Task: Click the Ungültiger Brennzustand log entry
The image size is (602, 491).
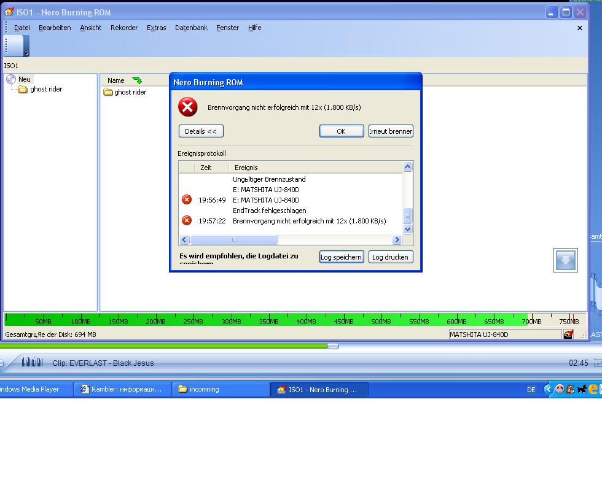Action: point(269,179)
